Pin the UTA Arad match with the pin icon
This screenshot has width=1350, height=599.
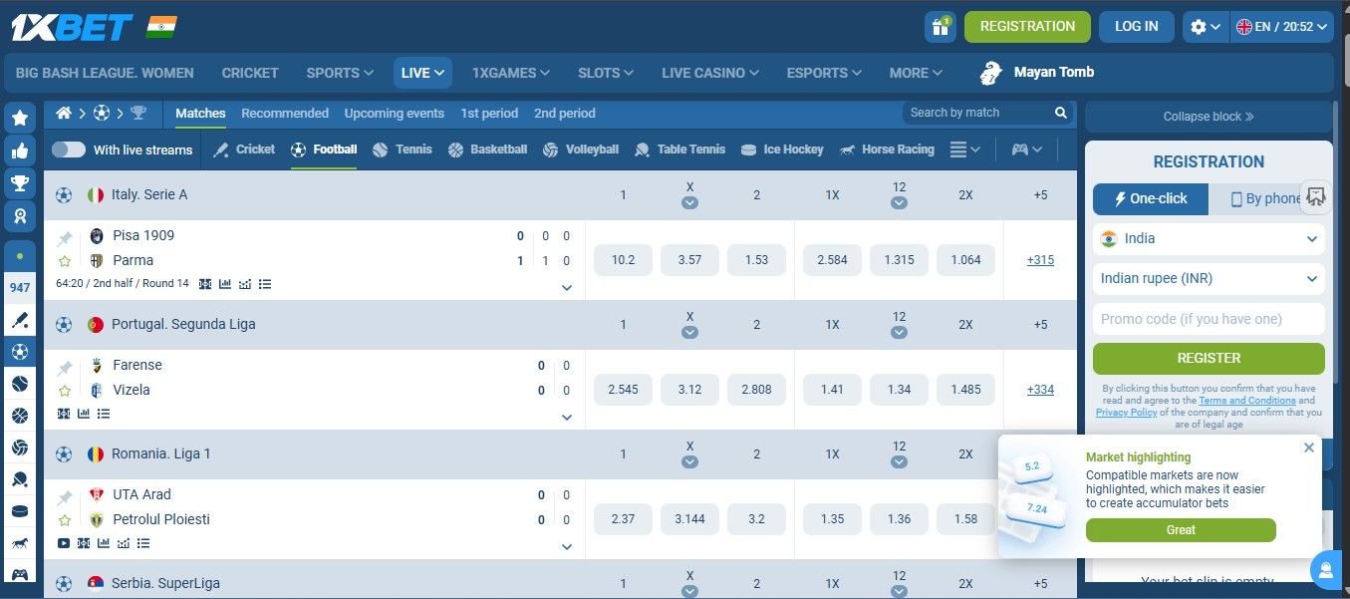pyautogui.click(x=64, y=495)
